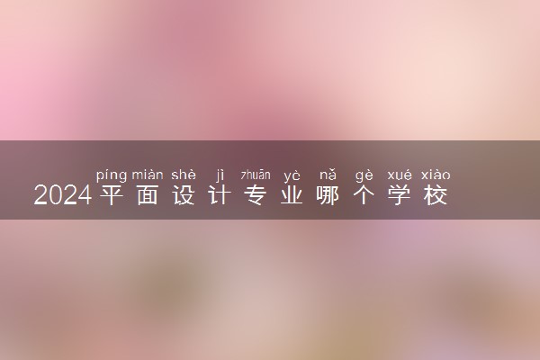Click the pinyin label xiào

pos(436,175)
